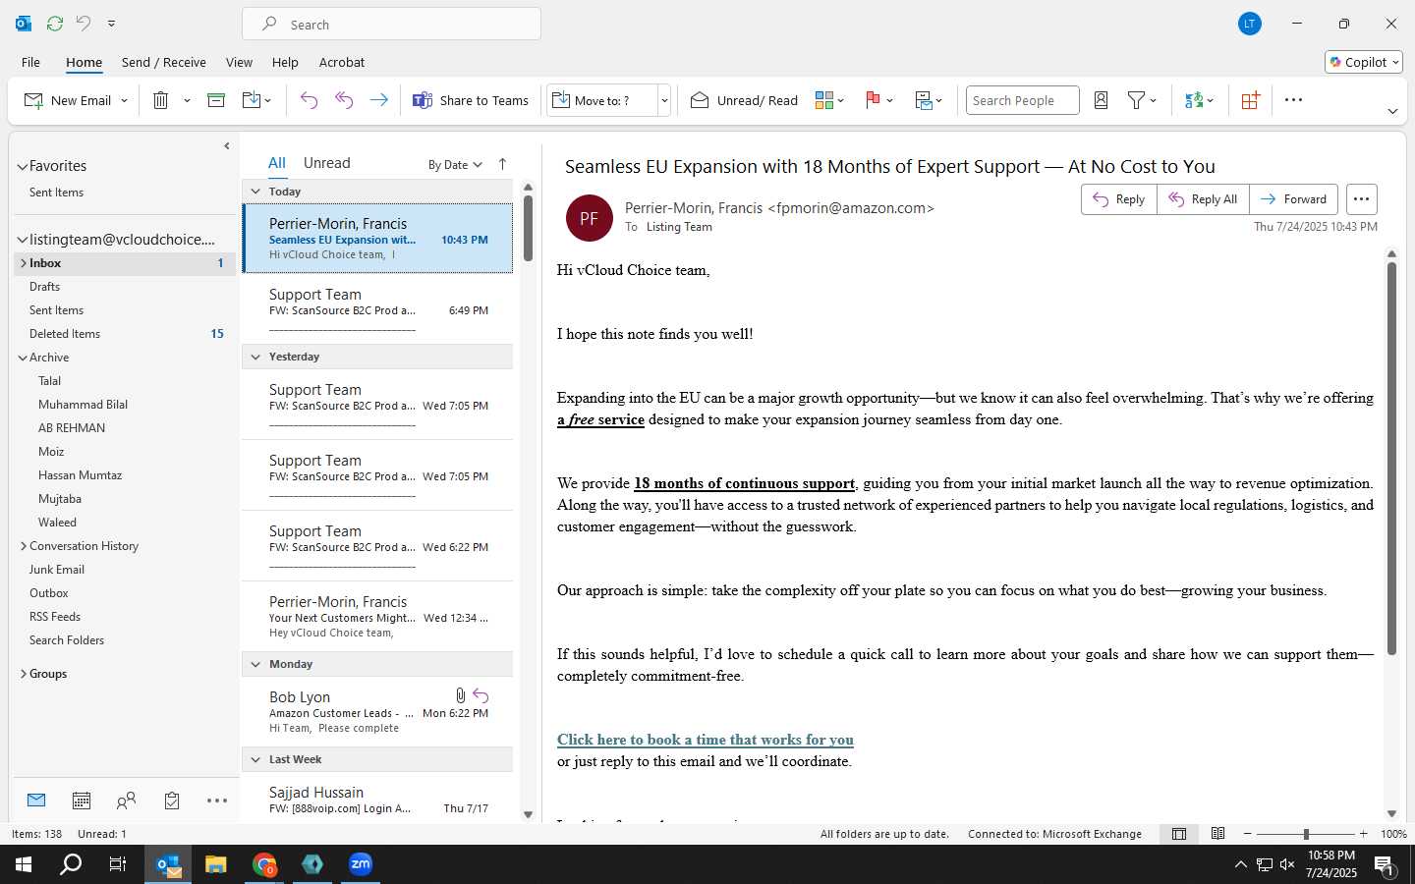Open New Email dropdown arrow
Viewport: 1415px width, 884px height.
(124, 100)
